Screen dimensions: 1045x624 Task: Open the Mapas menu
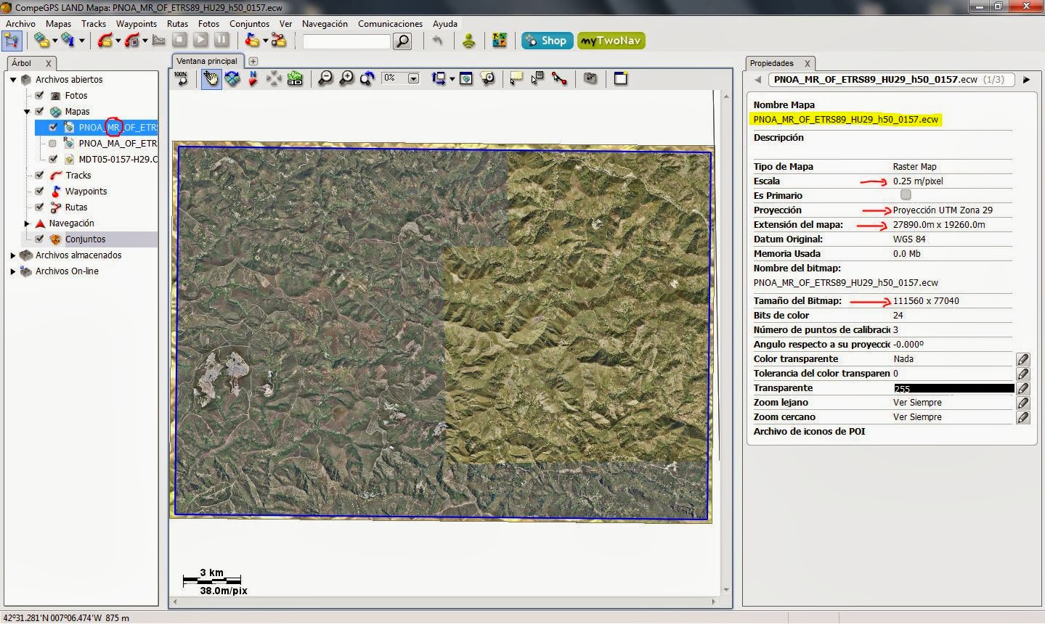58,24
